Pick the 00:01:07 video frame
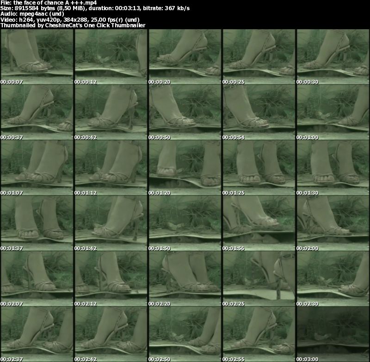This screenshot has height=362, width=370. pos(37,168)
